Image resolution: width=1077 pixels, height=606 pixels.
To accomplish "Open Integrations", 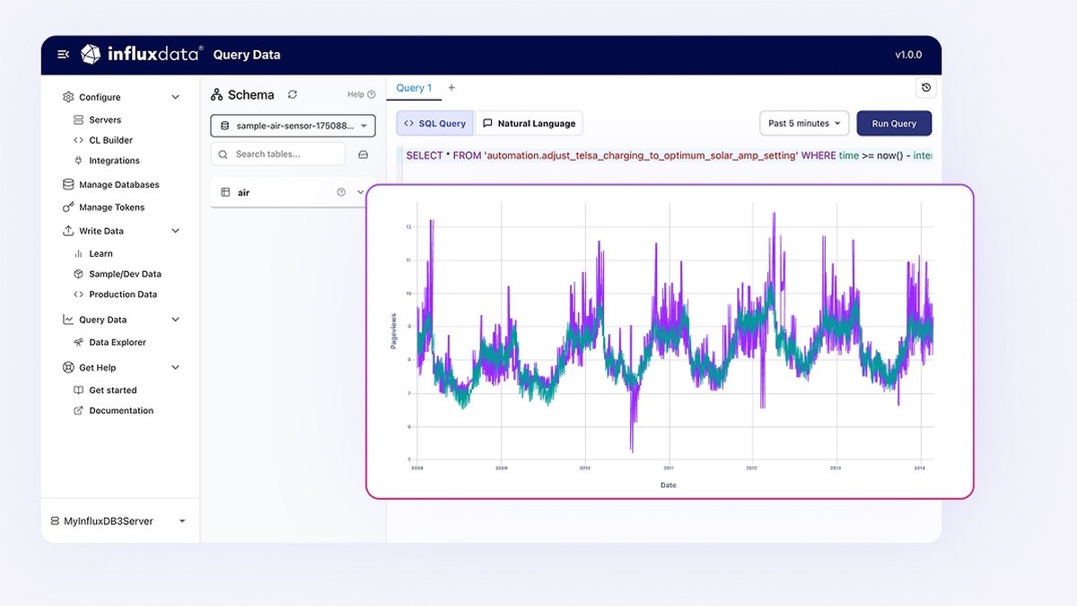I will [114, 161].
